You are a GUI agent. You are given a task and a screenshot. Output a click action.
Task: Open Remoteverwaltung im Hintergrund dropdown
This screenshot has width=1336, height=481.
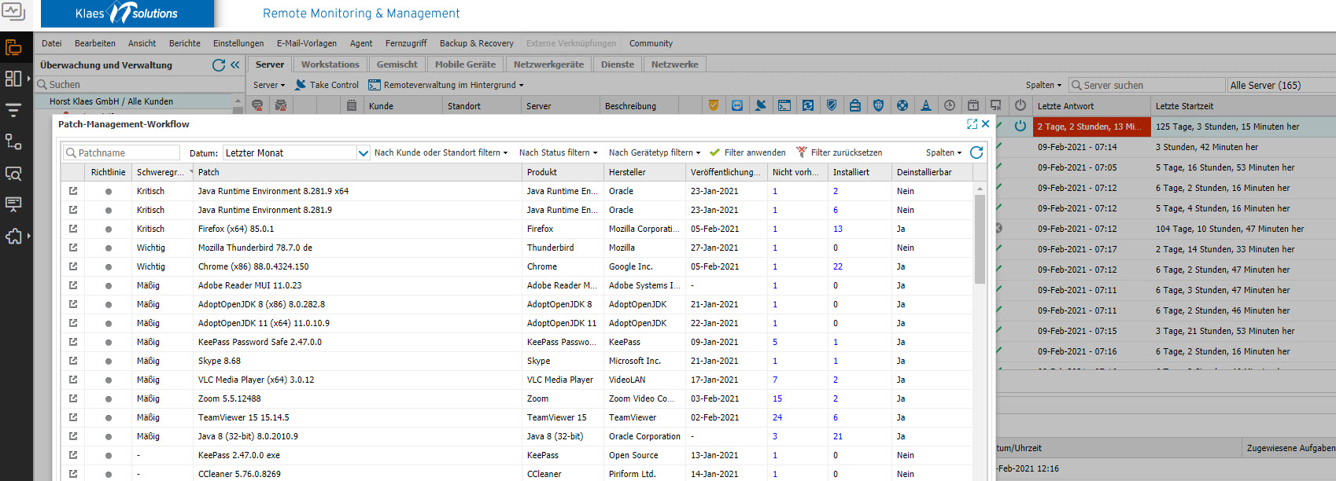[x=445, y=85]
